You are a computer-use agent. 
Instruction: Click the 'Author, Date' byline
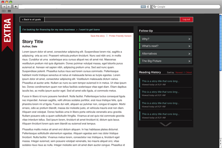29,47
